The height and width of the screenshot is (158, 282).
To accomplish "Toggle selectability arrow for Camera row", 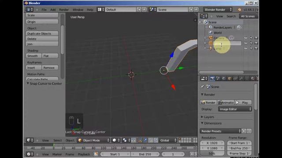I will coord(251,38).
